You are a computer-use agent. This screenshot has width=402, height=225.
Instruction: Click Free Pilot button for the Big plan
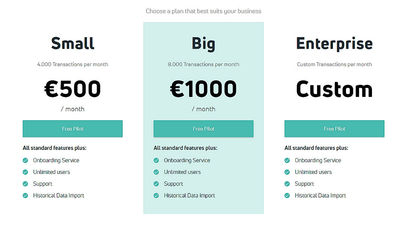pos(203,128)
